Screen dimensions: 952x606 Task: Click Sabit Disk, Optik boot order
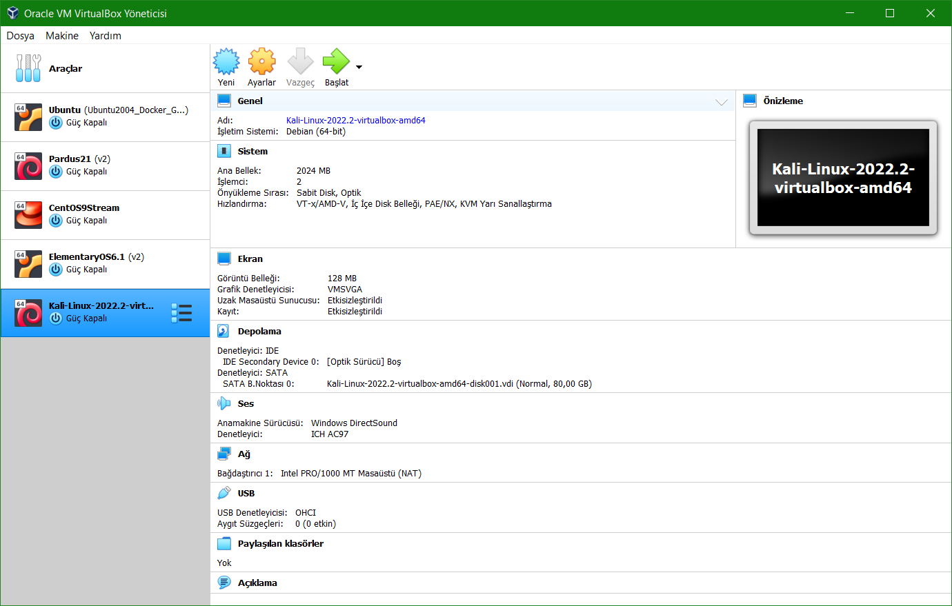coord(329,192)
